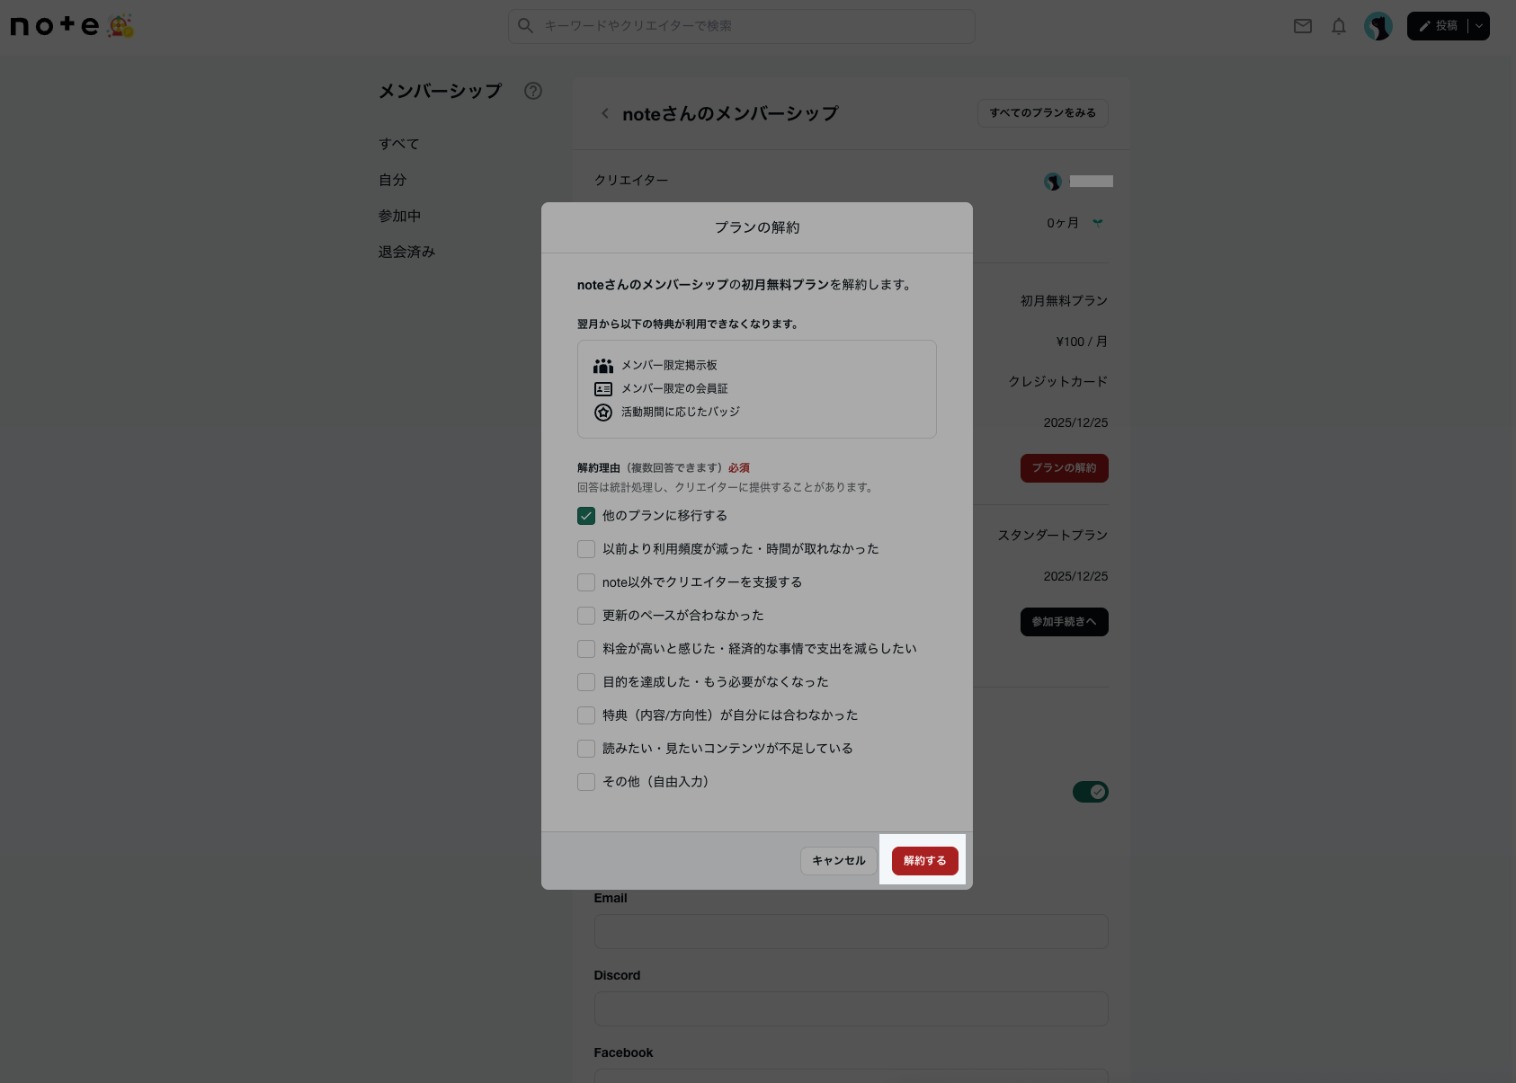Open the user profile avatar

[1378, 26]
